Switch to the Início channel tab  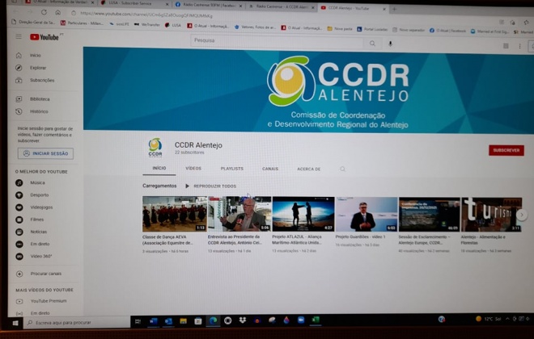159,168
